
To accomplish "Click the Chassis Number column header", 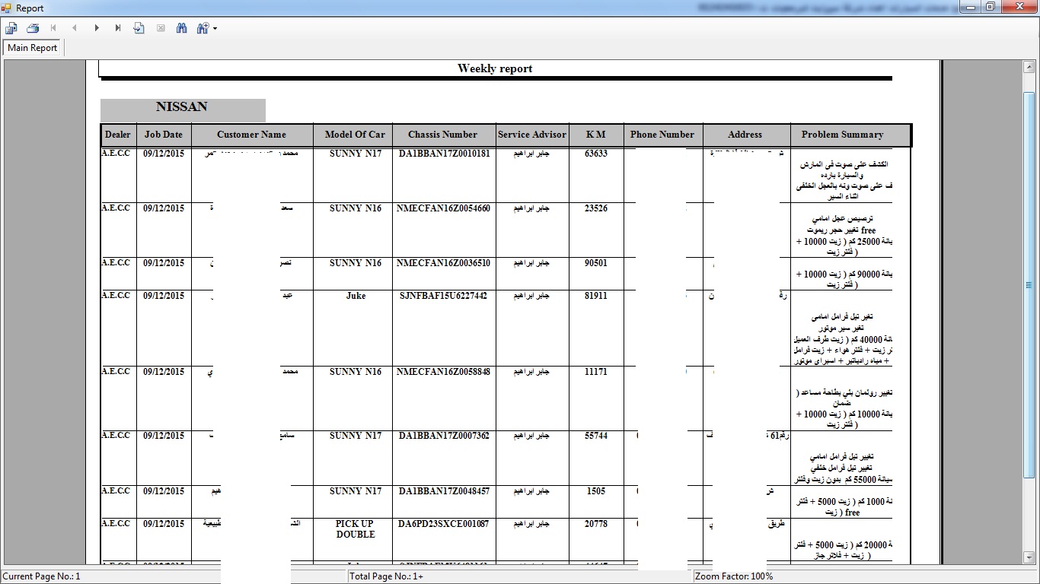I will pyautogui.click(x=442, y=135).
